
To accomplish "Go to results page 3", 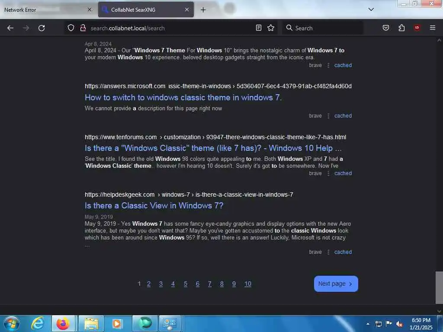I will 161,284.
